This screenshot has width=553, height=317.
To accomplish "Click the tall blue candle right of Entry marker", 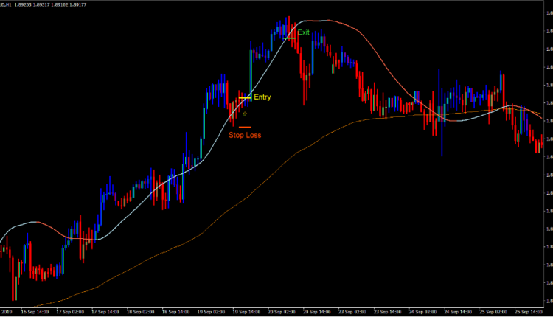I will click(251, 70).
